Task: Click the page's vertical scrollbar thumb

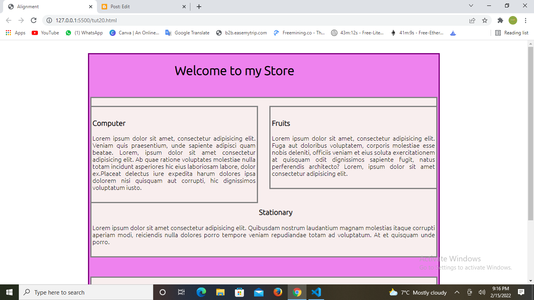Action: coord(530,133)
